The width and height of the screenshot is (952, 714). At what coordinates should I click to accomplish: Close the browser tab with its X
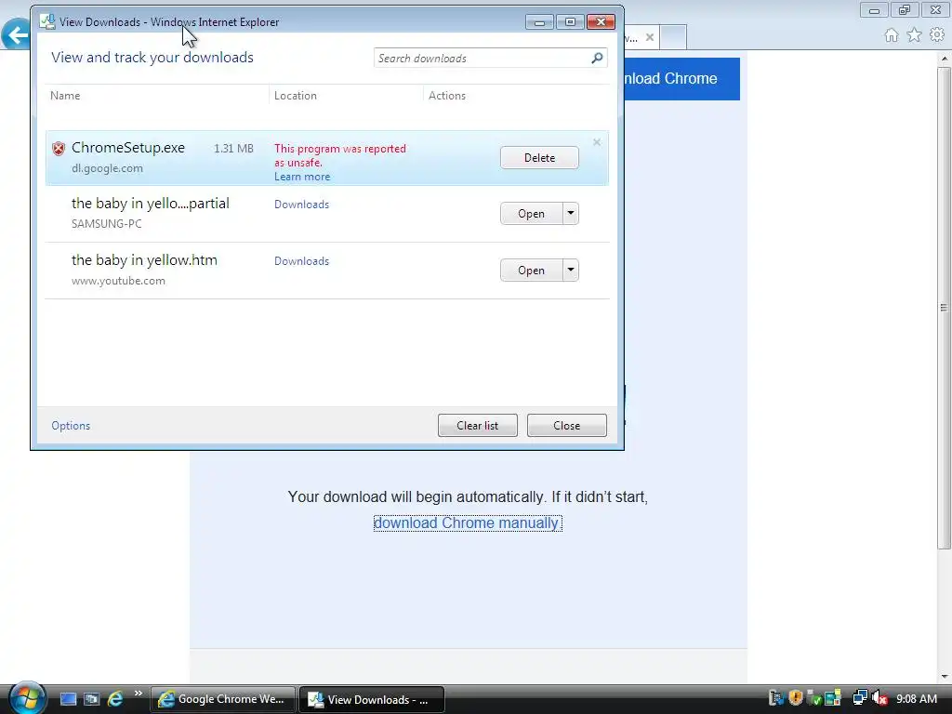coord(650,37)
